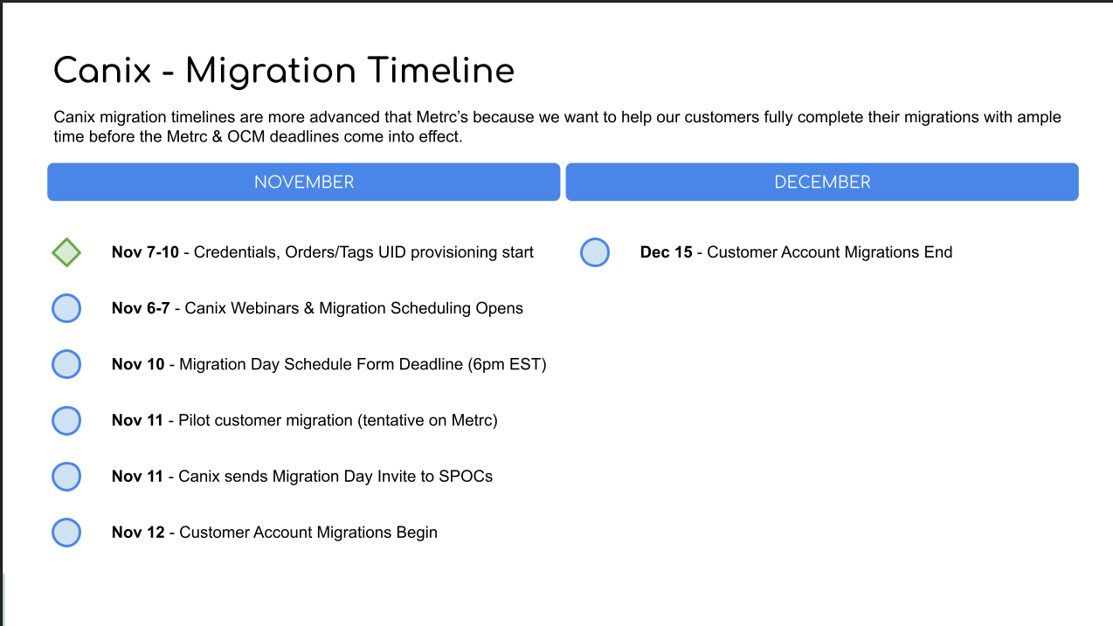1113x626 pixels.
Task: Click the Dec 15 circle marker
Action: (595, 252)
